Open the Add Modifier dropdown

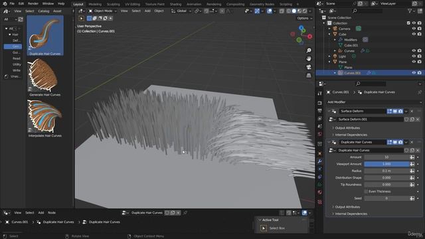375,102
